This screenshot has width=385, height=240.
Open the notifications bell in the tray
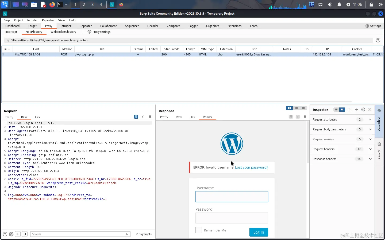point(339,5)
